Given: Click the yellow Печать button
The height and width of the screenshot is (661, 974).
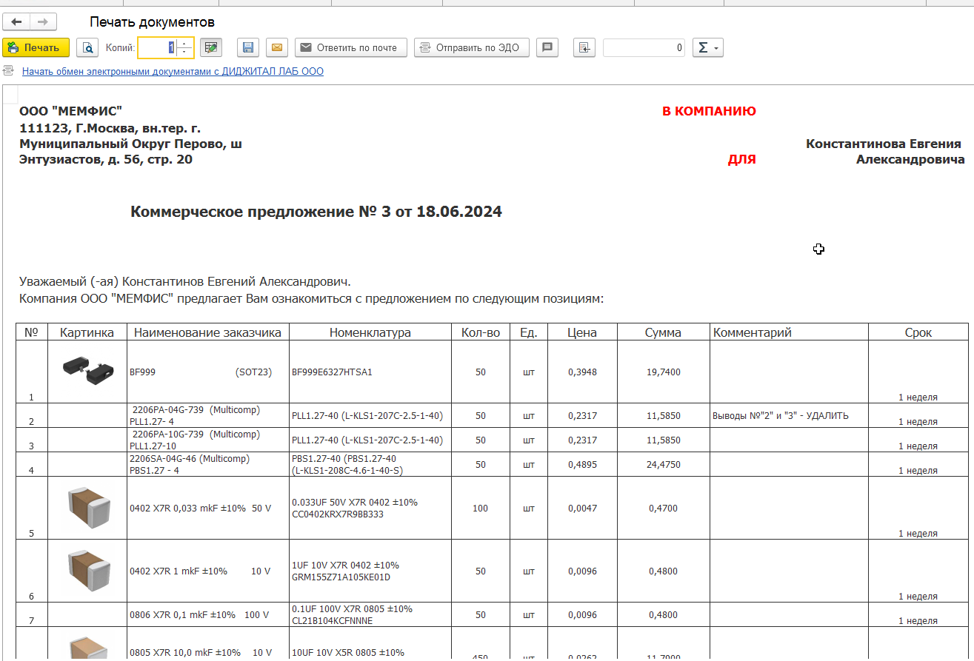Looking at the screenshot, I should 36,48.
